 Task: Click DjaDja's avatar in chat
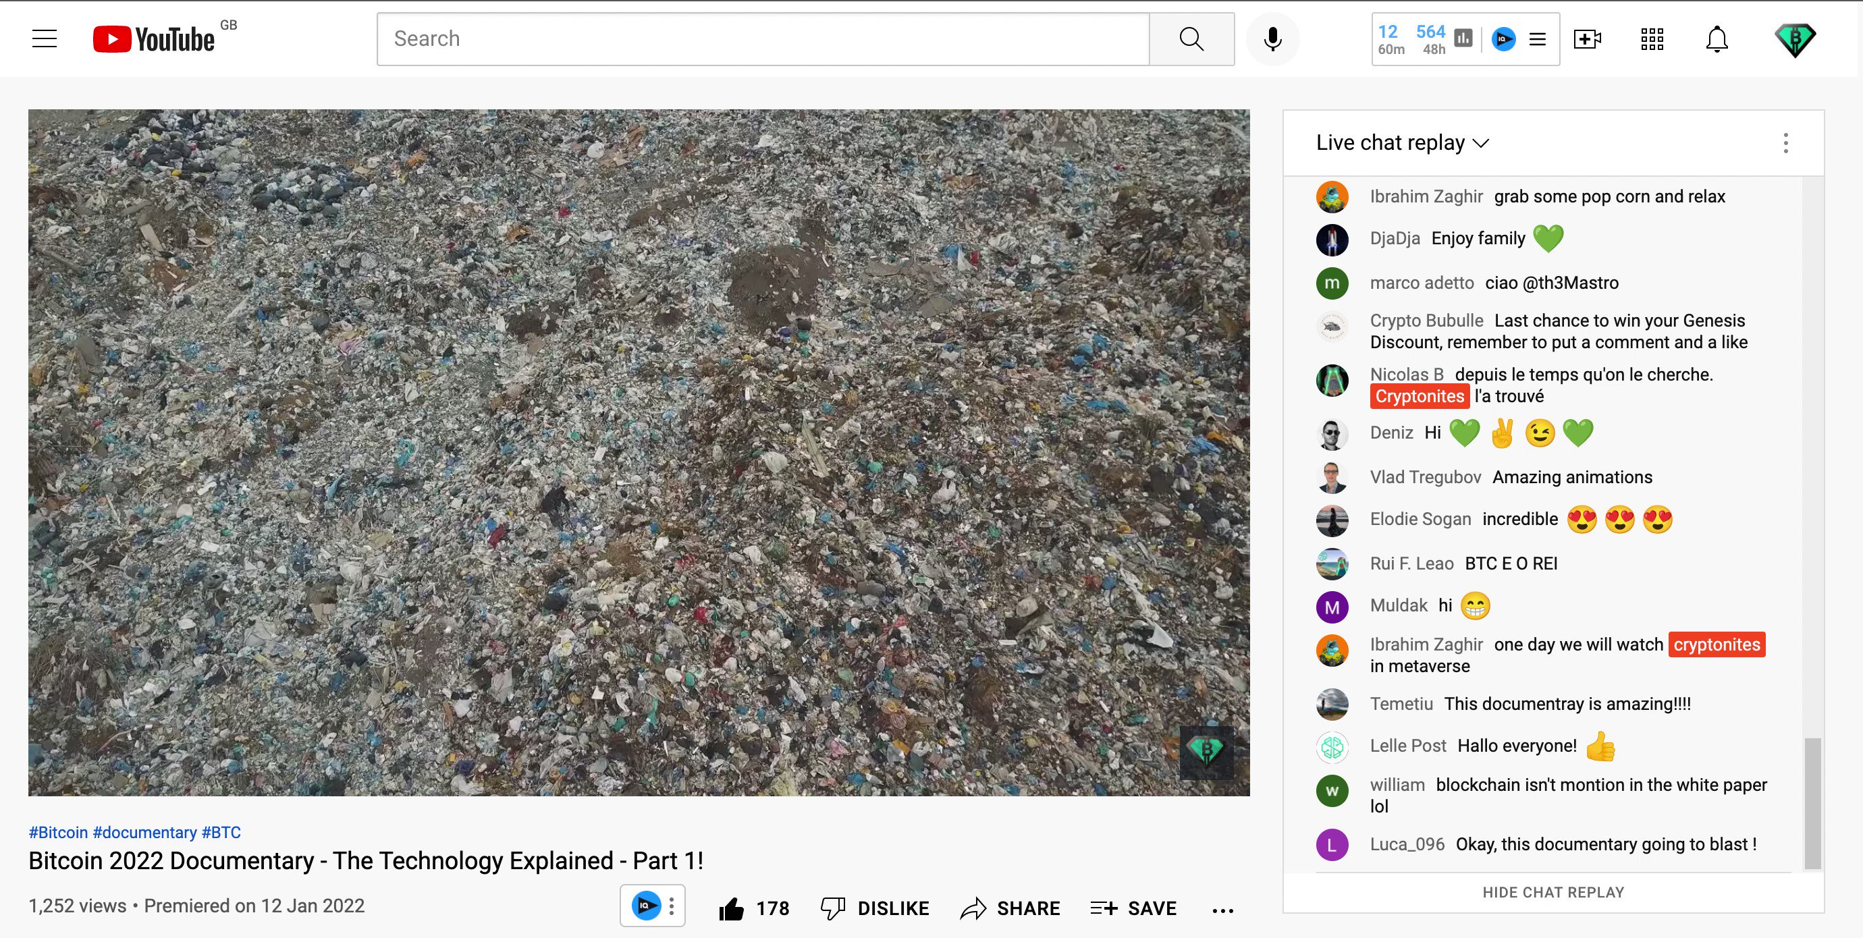point(1332,240)
